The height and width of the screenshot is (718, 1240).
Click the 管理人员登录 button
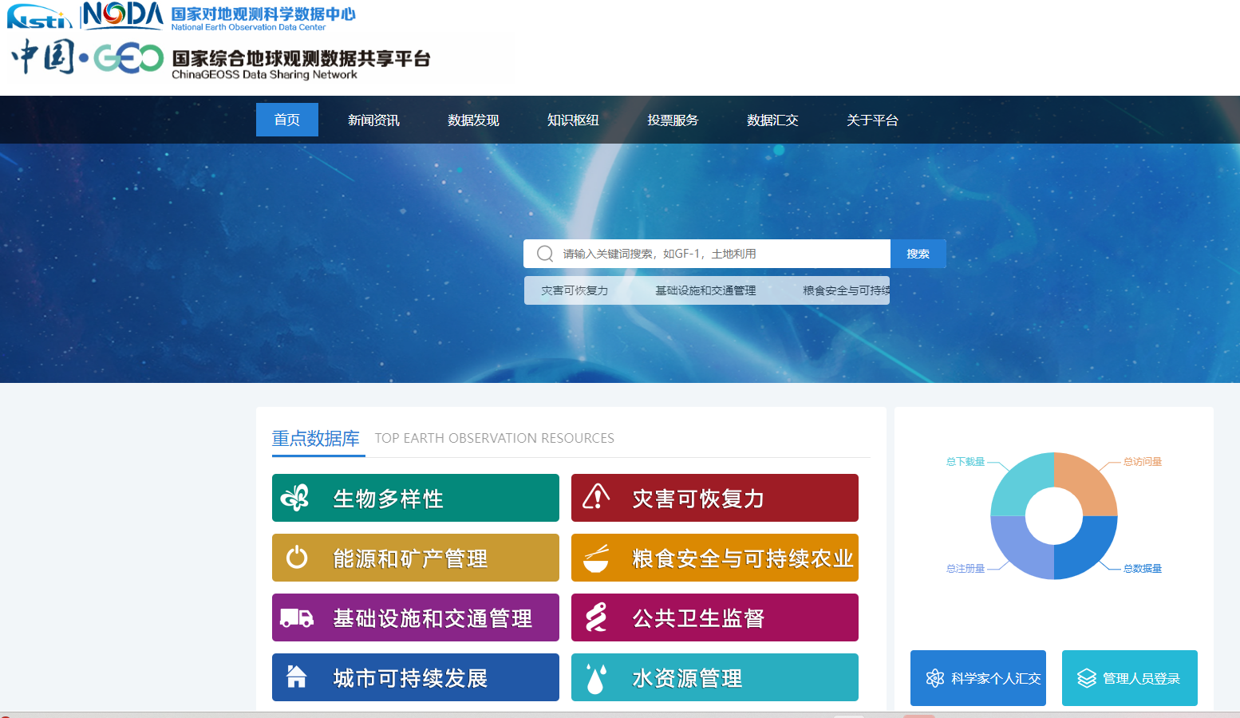click(x=1129, y=678)
